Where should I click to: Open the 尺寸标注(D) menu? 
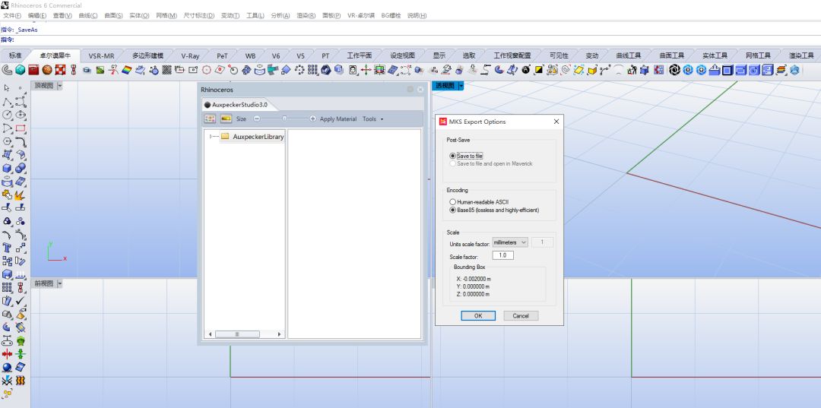[x=199, y=16]
